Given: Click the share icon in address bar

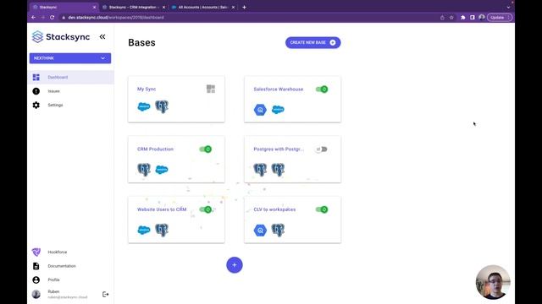Looking at the screenshot, I should click(442, 17).
